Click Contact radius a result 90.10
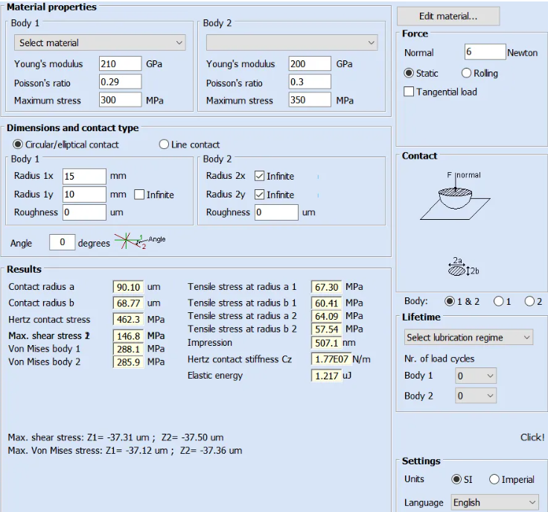 tap(128, 287)
